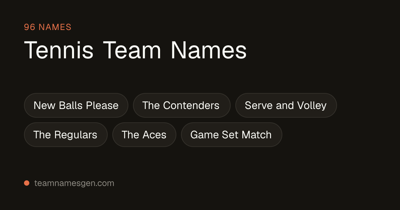Screen dimensions: 400x210
Task: Click the orange dot beside the site URL
Action: coord(27,183)
